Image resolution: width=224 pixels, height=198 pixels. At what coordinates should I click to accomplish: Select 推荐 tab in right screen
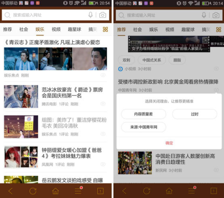(121, 30)
